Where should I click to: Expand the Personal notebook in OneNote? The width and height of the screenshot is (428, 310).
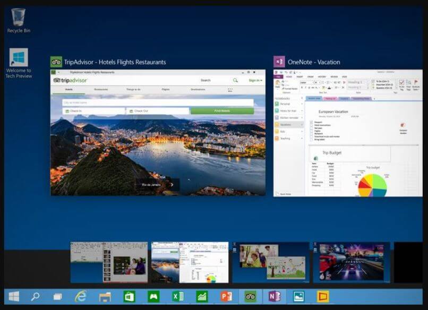(302, 104)
